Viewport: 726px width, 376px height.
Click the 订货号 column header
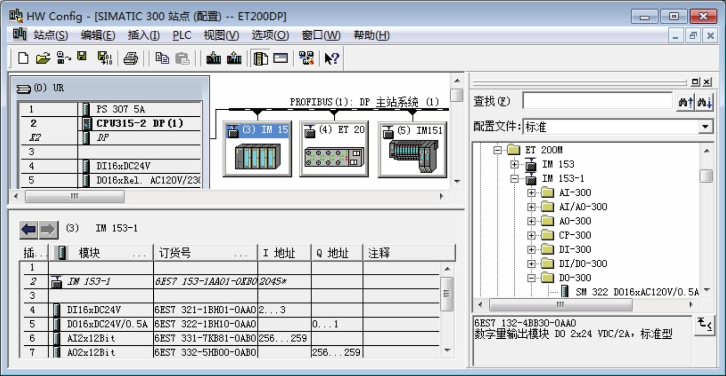(206, 253)
